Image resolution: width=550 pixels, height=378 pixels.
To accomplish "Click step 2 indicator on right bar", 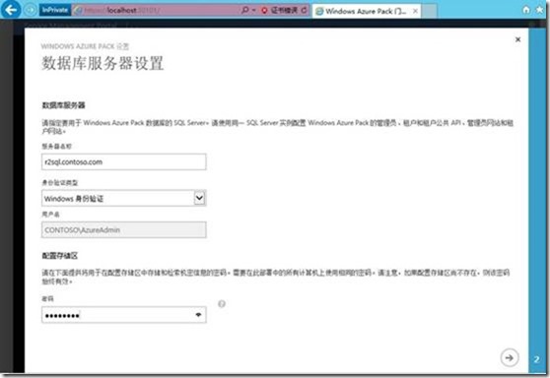I will pyautogui.click(x=536, y=359).
